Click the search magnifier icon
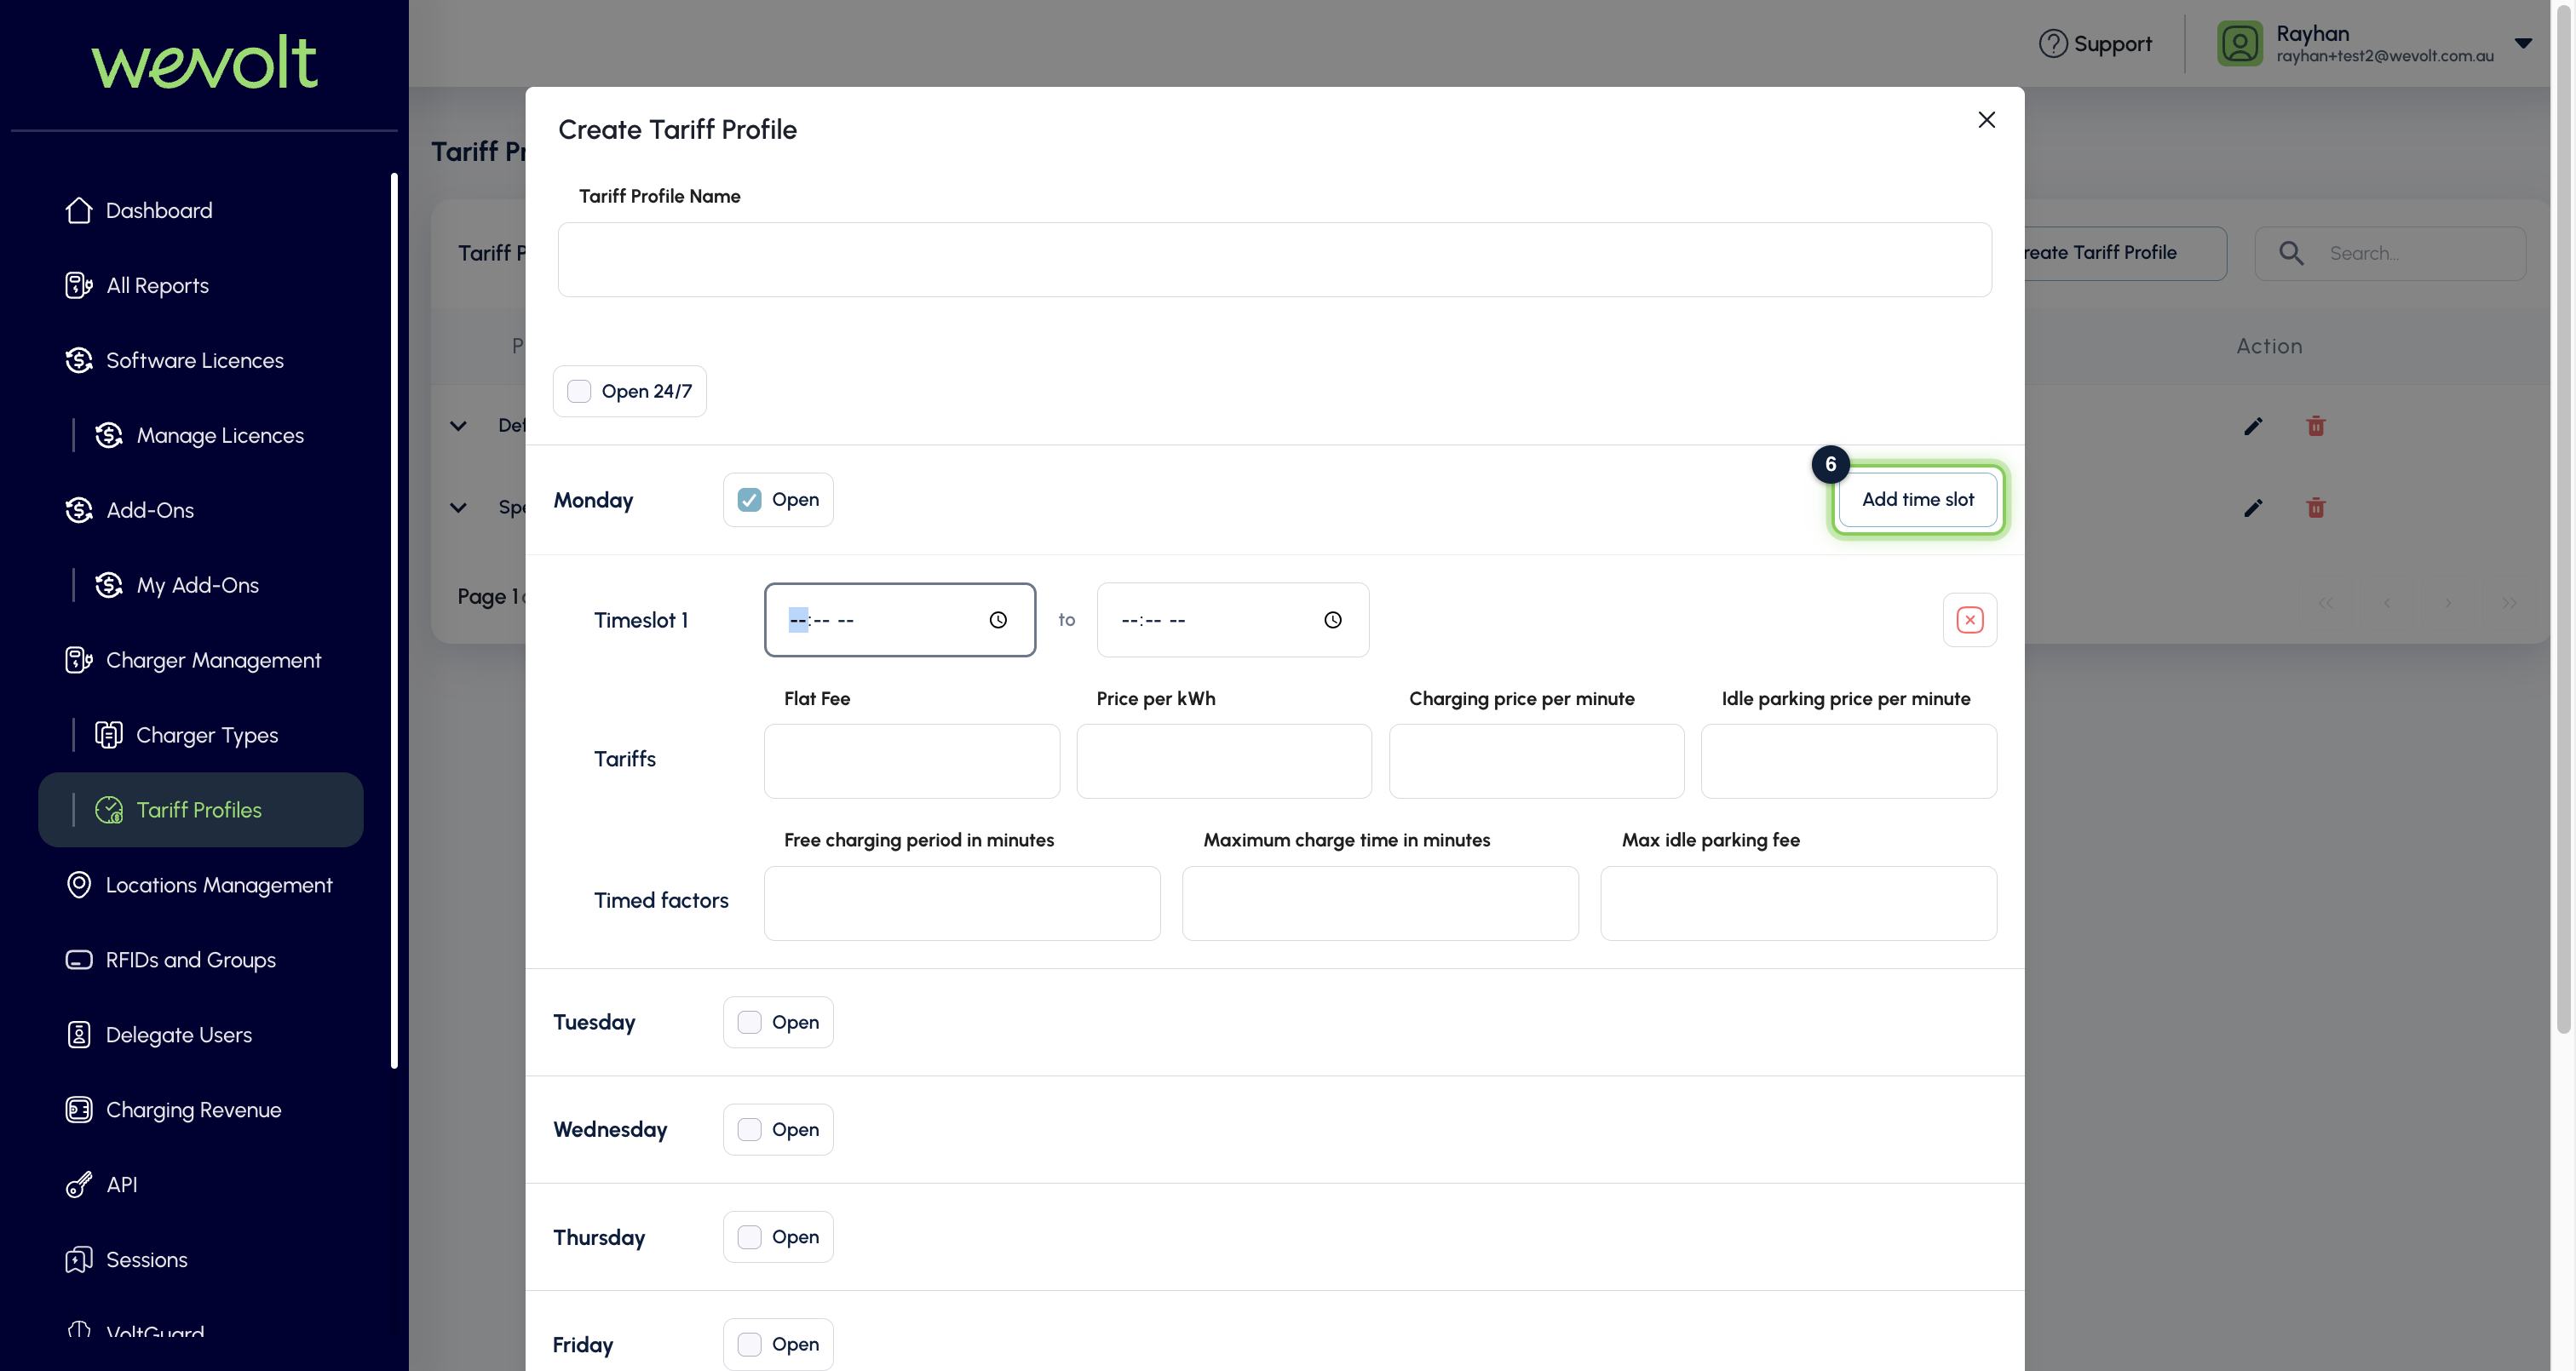Screen dimensions: 2576x1371 [x=2291, y=253]
